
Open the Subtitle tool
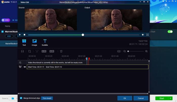tap(45, 42)
